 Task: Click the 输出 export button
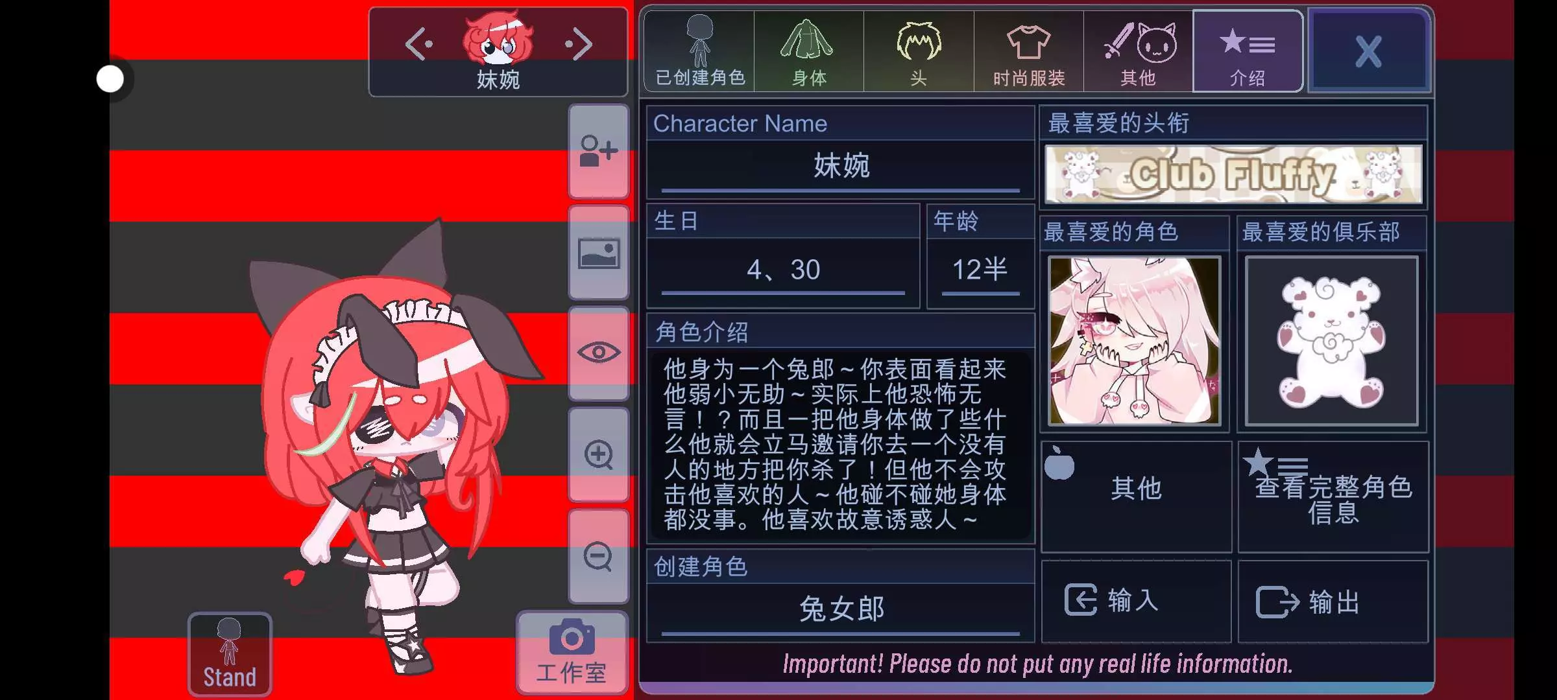point(1333,601)
